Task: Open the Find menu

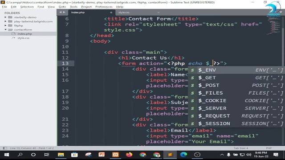Action: 41,7
